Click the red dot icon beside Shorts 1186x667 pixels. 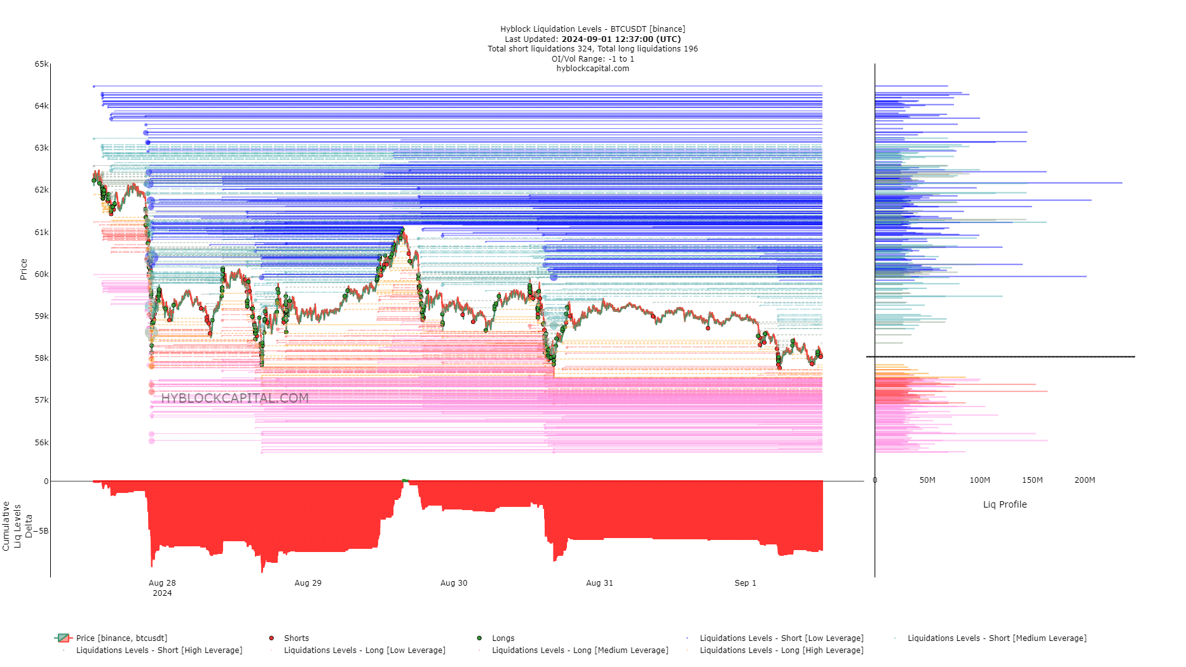pos(271,638)
